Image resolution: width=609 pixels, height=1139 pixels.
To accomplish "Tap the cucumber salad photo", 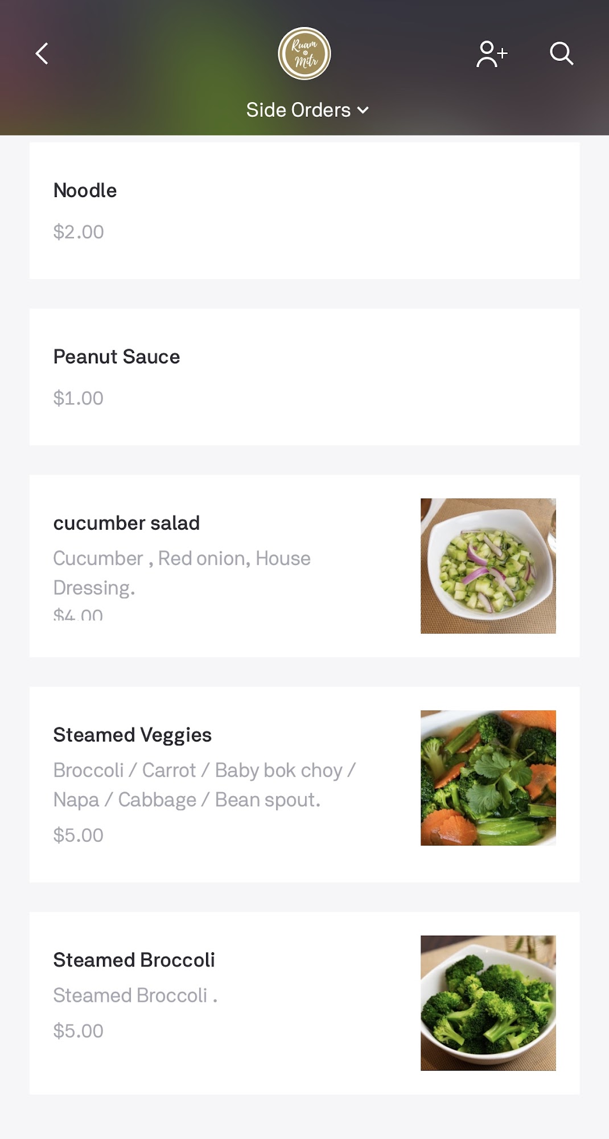I will coord(488,566).
